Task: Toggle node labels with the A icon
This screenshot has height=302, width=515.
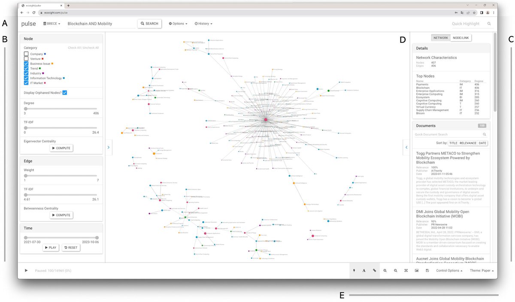Action: tap(364, 271)
